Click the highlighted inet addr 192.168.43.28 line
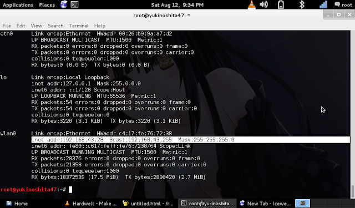The image size is (355, 208). [x=191, y=140]
